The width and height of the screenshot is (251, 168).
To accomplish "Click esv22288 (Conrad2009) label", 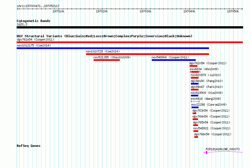I will click(209, 105).
